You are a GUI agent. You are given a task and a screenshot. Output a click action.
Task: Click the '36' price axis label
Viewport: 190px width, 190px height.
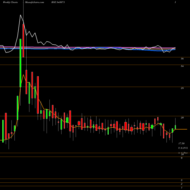point(182,59)
